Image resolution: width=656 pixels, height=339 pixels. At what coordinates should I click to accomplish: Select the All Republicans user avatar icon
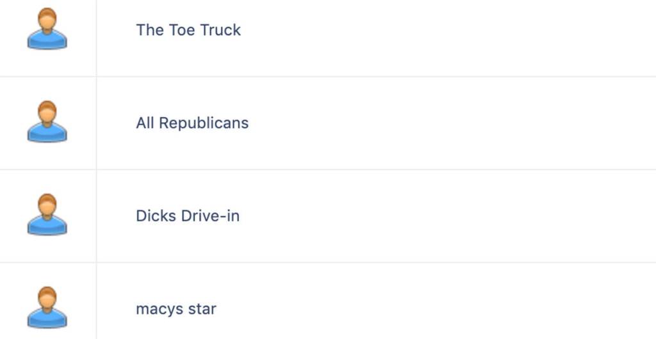(x=47, y=122)
